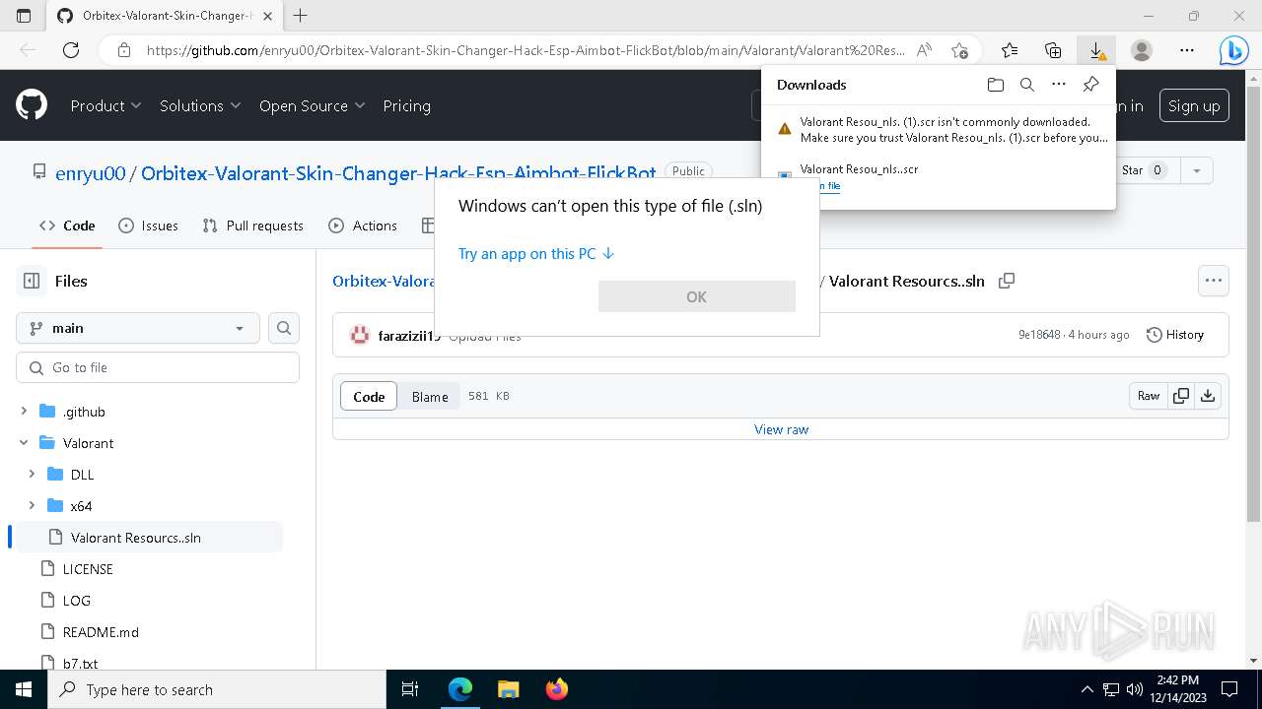Open commit 9e18648 link

1039,335
